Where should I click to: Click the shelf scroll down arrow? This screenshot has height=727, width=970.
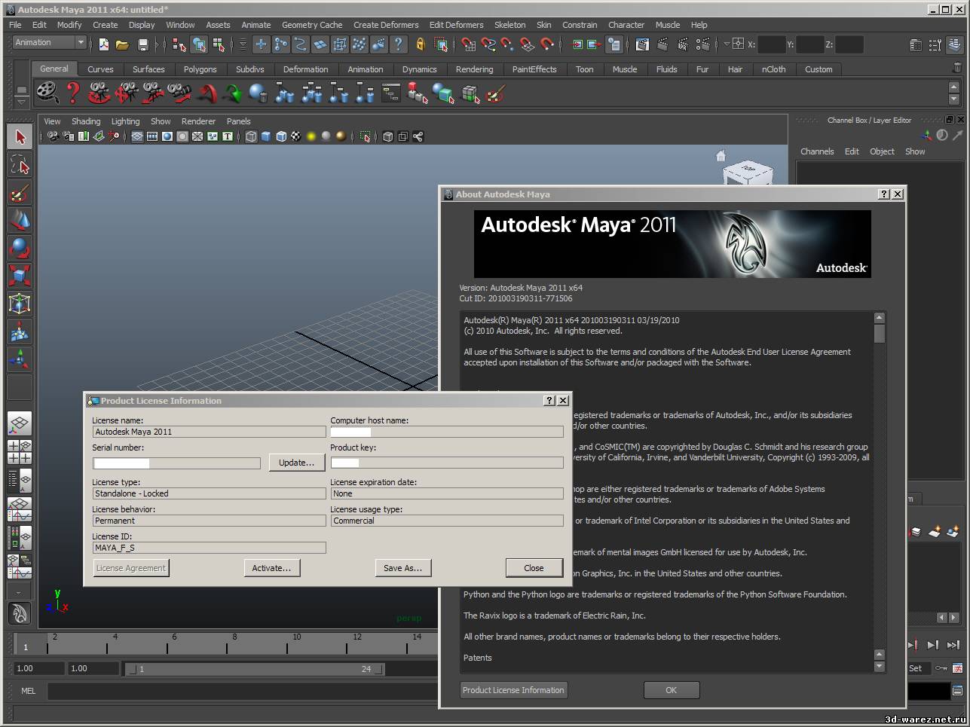[x=953, y=100]
